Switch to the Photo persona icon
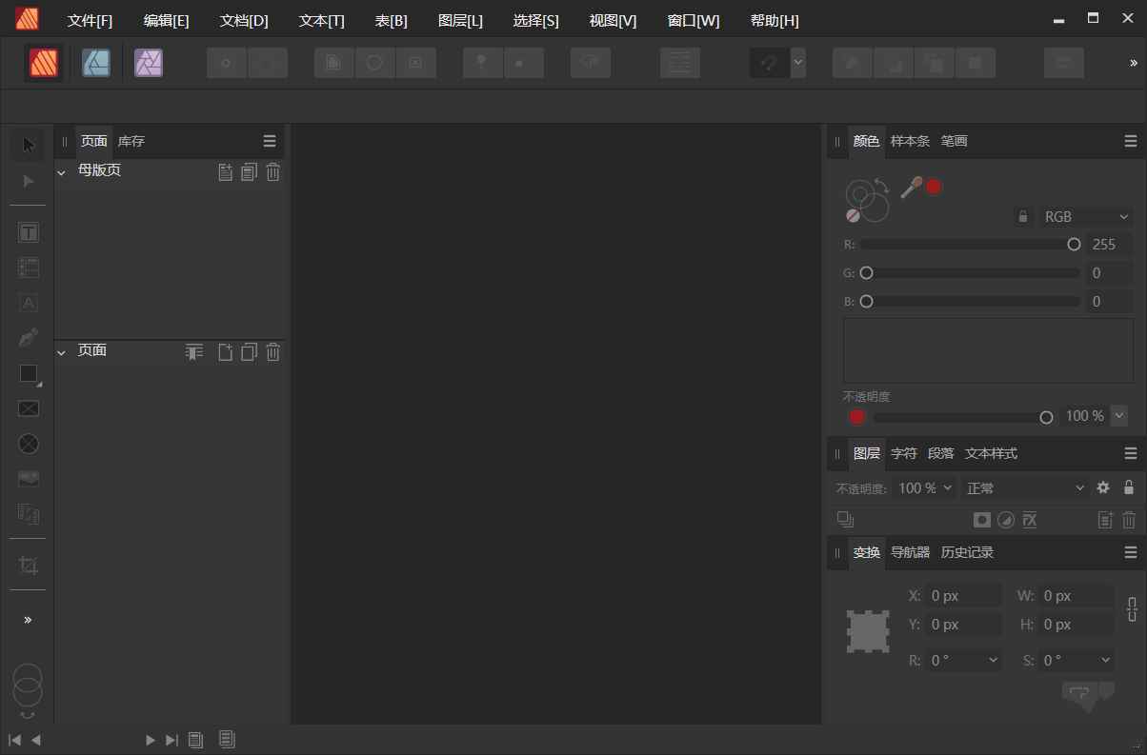The image size is (1147, 755). [149, 63]
